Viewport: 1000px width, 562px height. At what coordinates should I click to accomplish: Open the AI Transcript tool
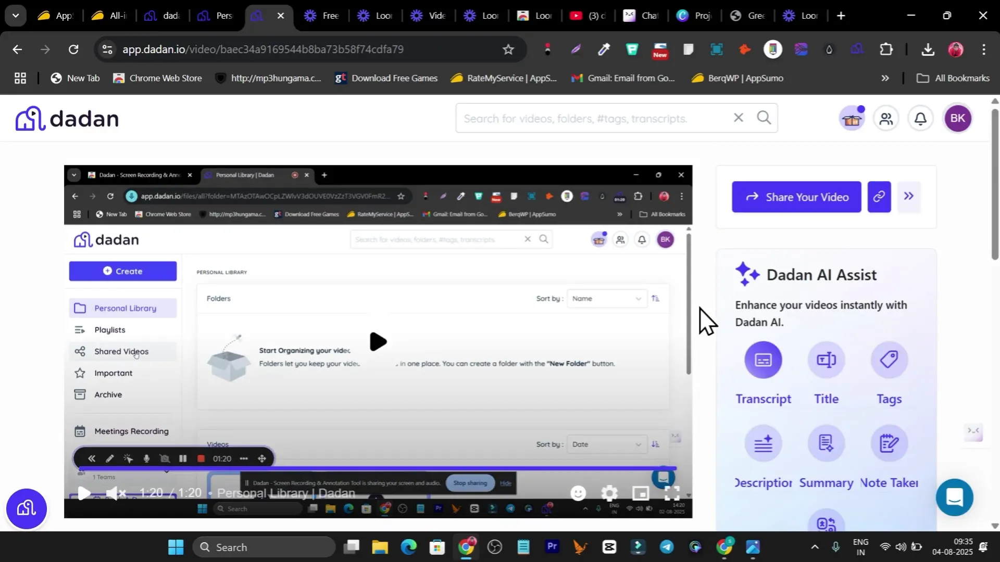click(763, 360)
